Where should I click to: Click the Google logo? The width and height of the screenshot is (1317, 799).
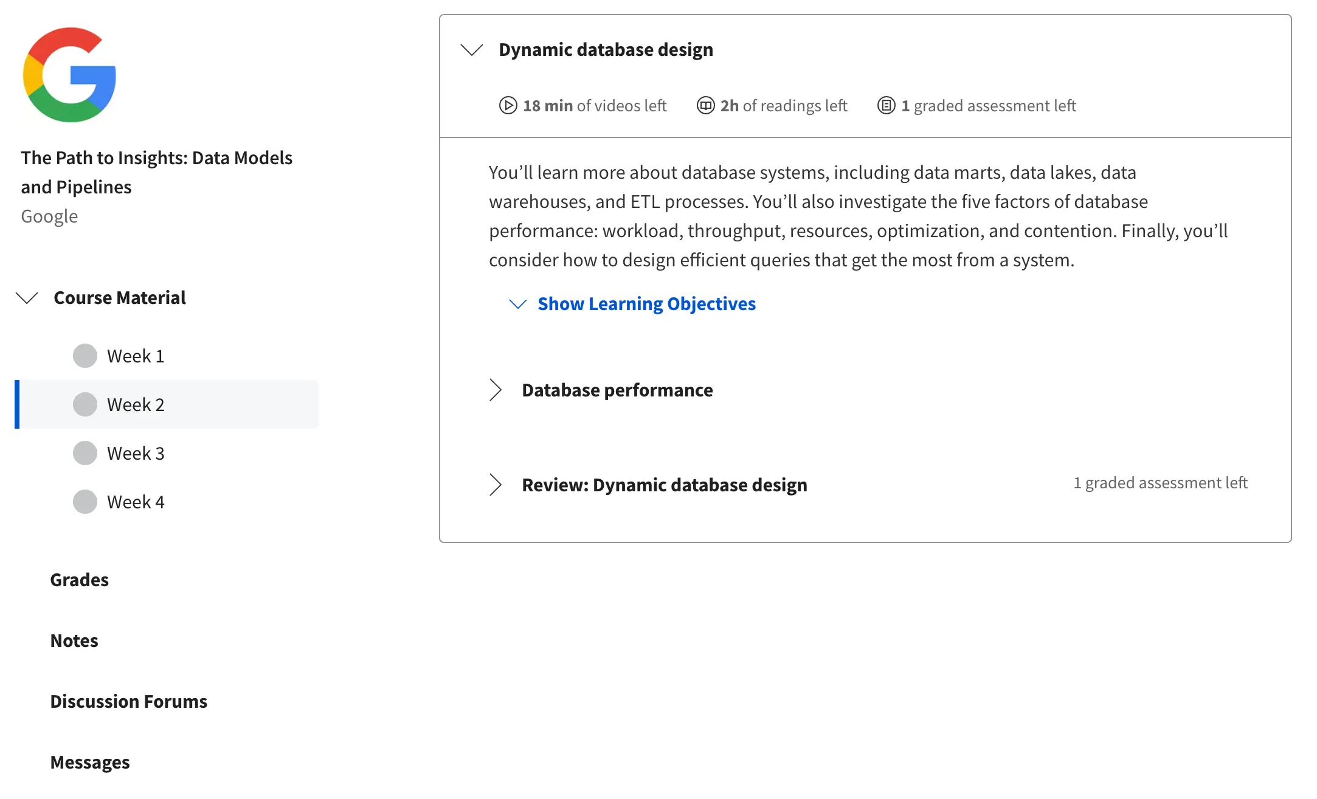69,75
